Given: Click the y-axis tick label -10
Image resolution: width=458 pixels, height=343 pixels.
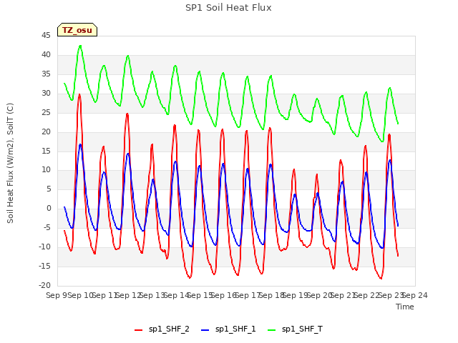Looking at the screenshot, I should coord(44,247).
